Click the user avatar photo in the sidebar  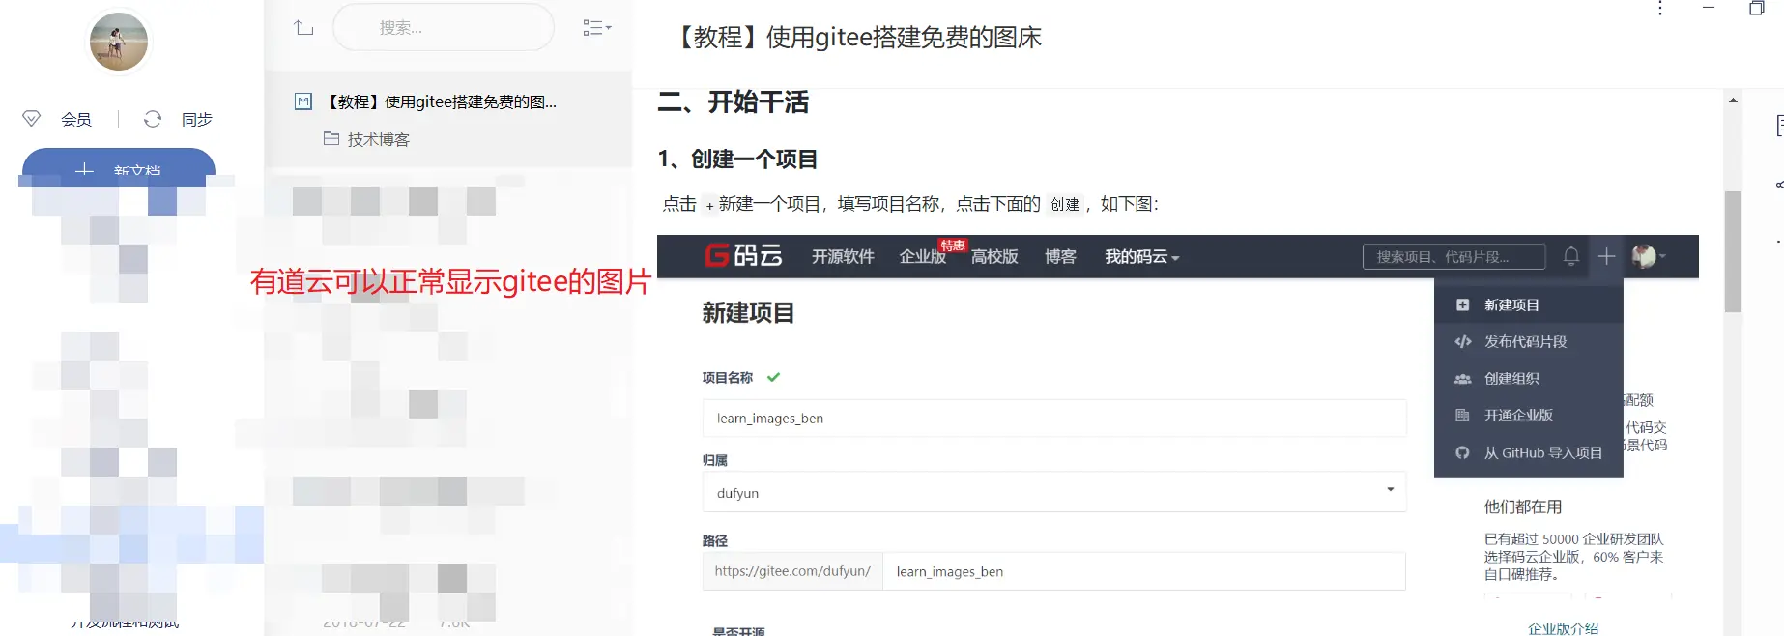(119, 42)
